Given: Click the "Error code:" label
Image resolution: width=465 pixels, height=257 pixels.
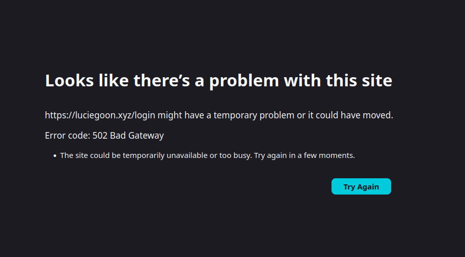Looking at the screenshot, I should click(67, 136).
